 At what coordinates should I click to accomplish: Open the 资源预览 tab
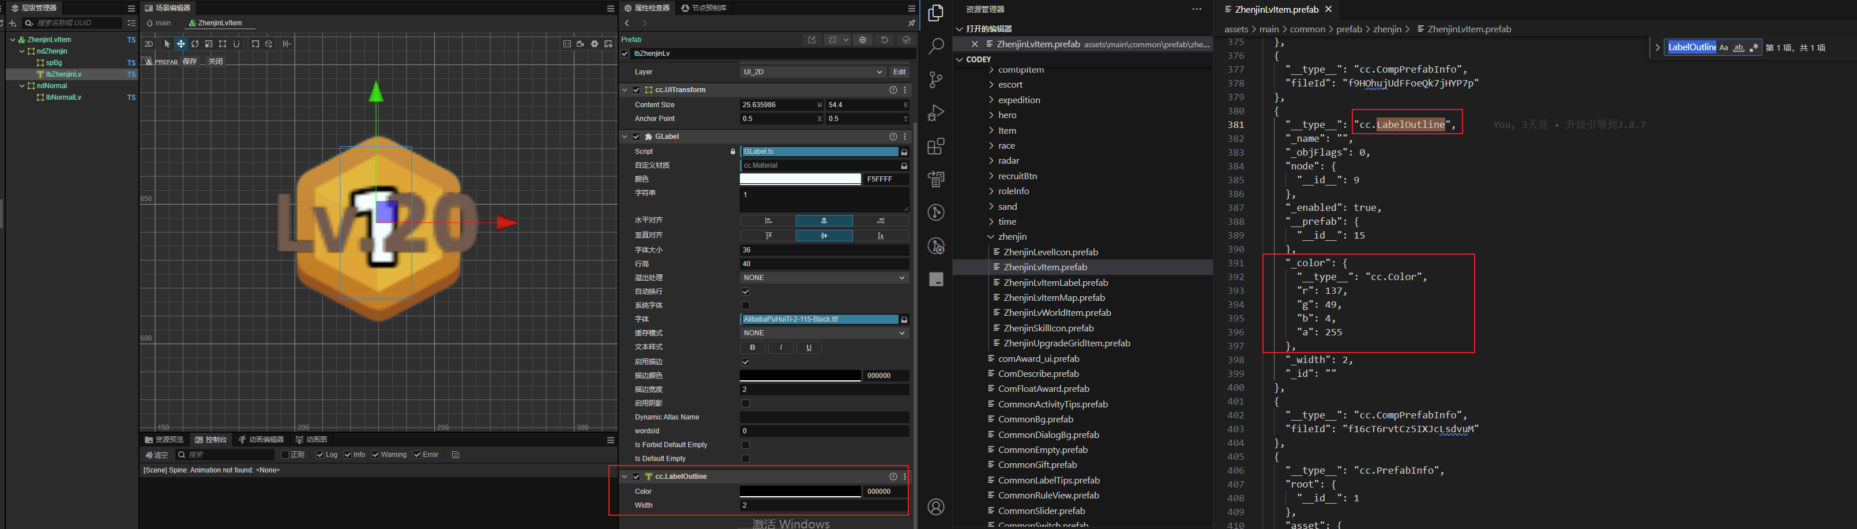164,440
